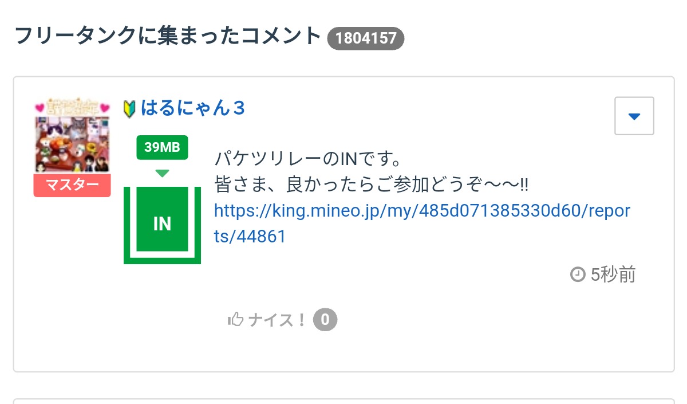Click the clock icon next to 5秒前
The width and height of the screenshot is (687, 404).
(578, 275)
